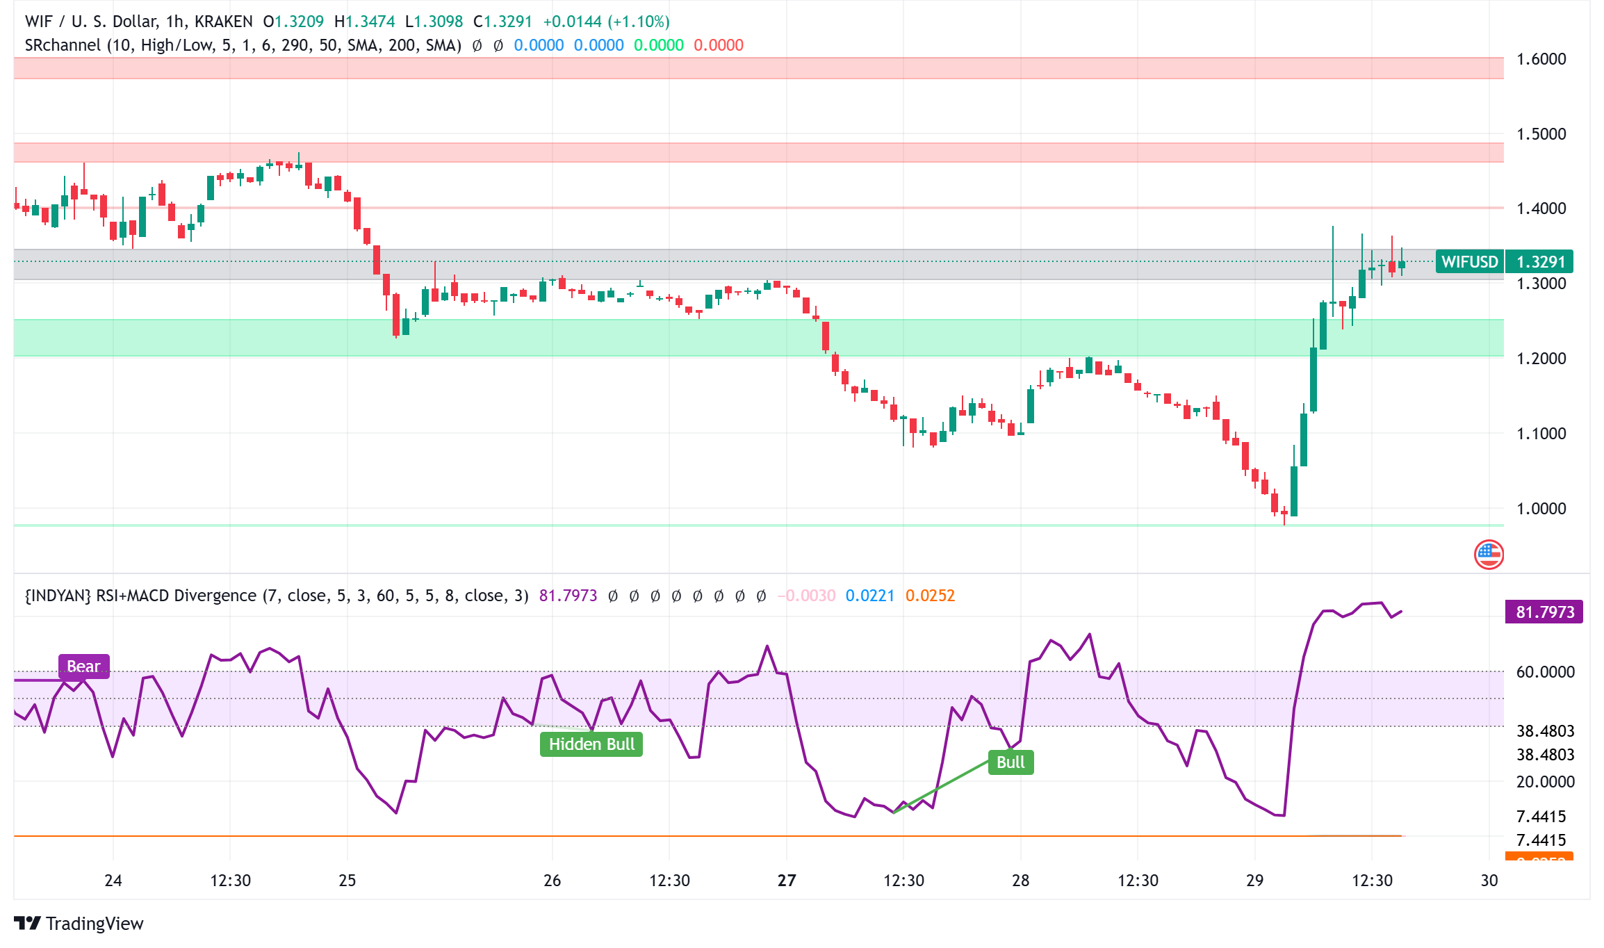Click the 60.0000 level on RSI scale
The height and width of the screenshot is (948, 1604).
pyautogui.click(x=1545, y=672)
